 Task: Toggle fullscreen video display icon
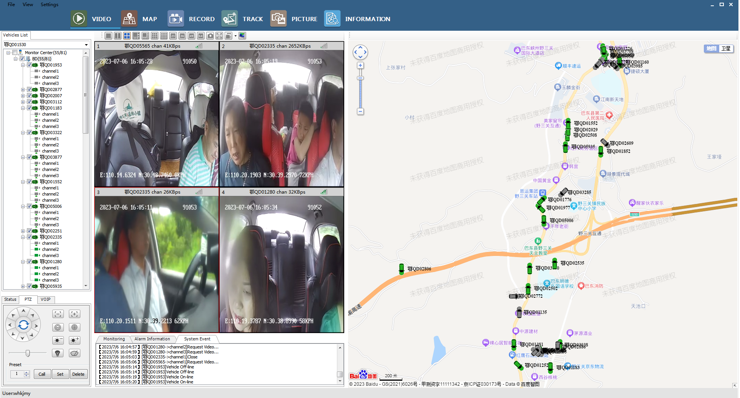tap(219, 36)
